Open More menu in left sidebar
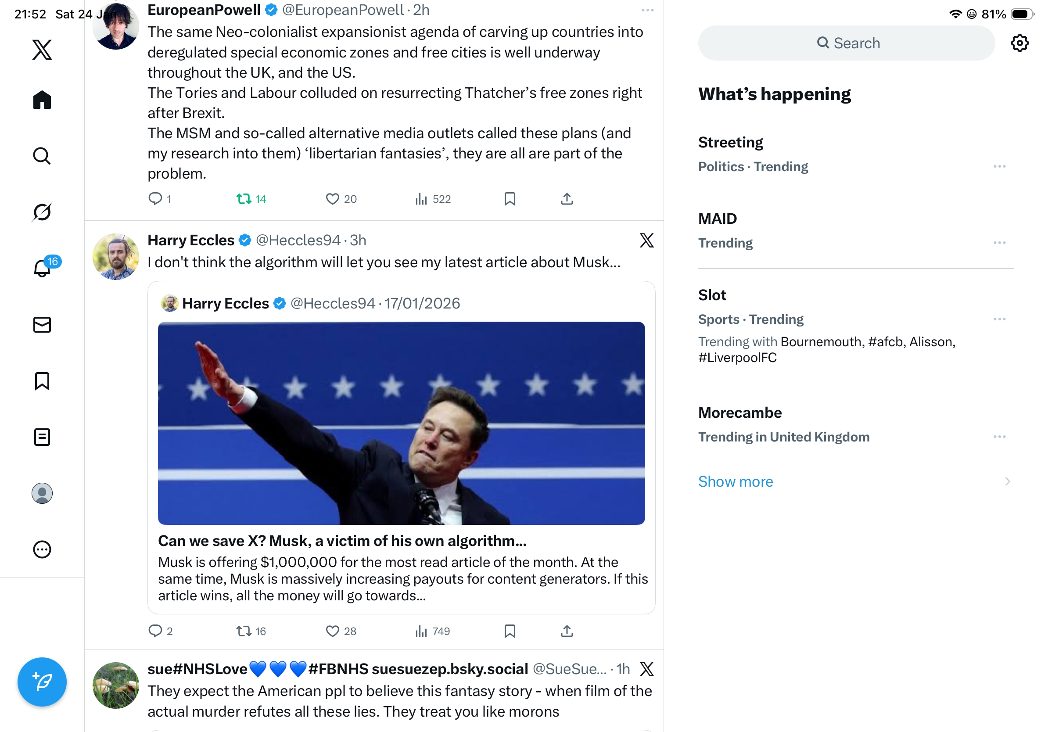 [42, 549]
